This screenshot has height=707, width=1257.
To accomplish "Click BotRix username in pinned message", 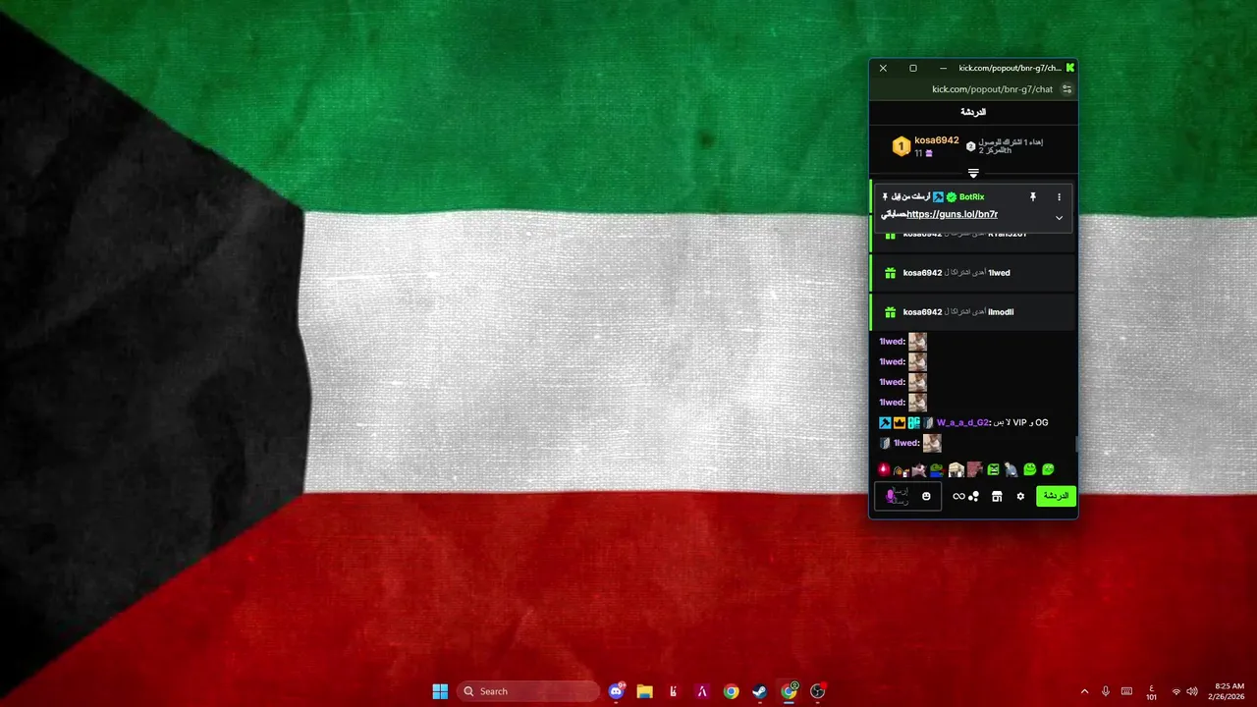I will tap(971, 197).
